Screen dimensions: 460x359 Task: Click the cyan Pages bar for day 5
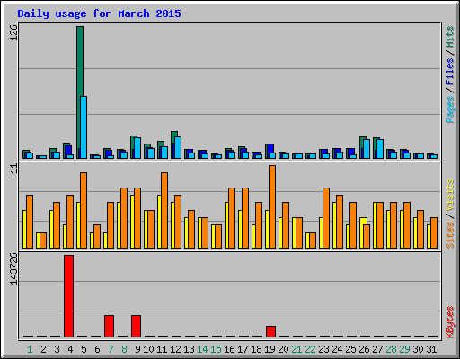tap(84, 127)
